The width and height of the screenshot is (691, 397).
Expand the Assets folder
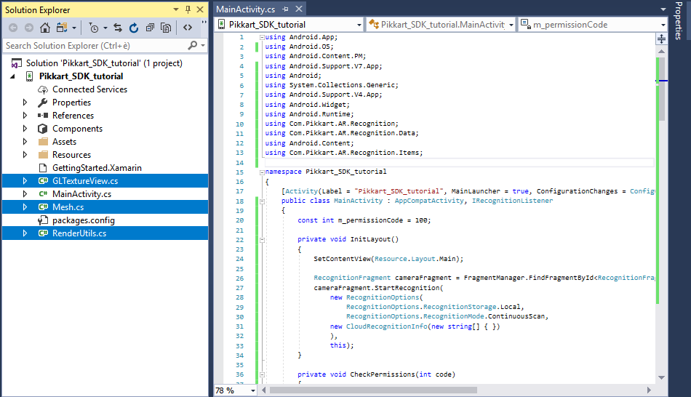[25, 142]
